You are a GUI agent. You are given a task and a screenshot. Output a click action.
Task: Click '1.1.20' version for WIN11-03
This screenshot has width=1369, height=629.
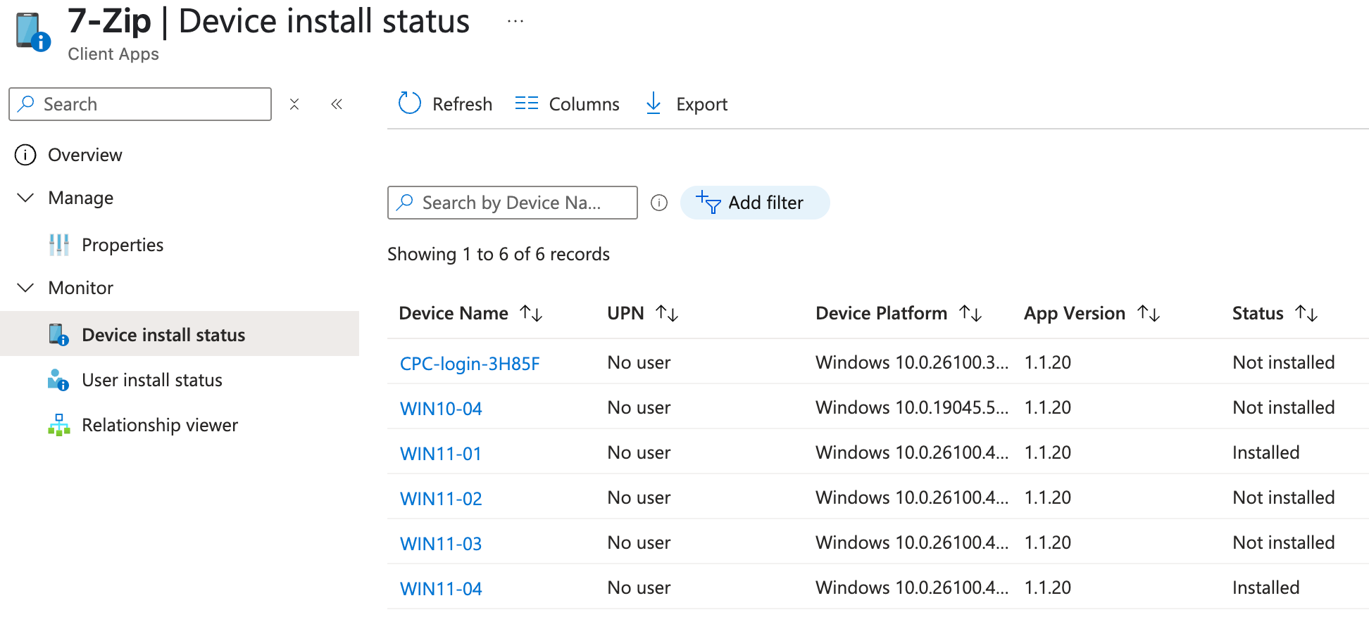(1047, 542)
